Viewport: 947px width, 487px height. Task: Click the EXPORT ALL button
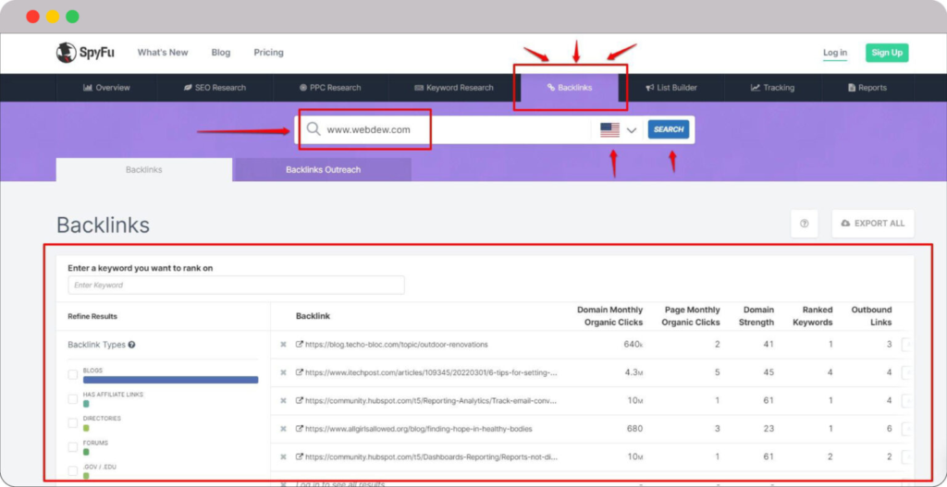[873, 224]
